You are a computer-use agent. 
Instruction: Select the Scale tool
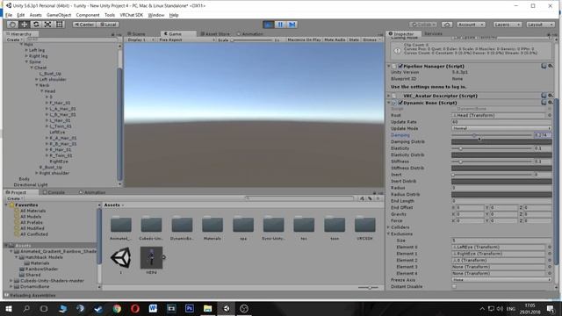click(x=47, y=25)
